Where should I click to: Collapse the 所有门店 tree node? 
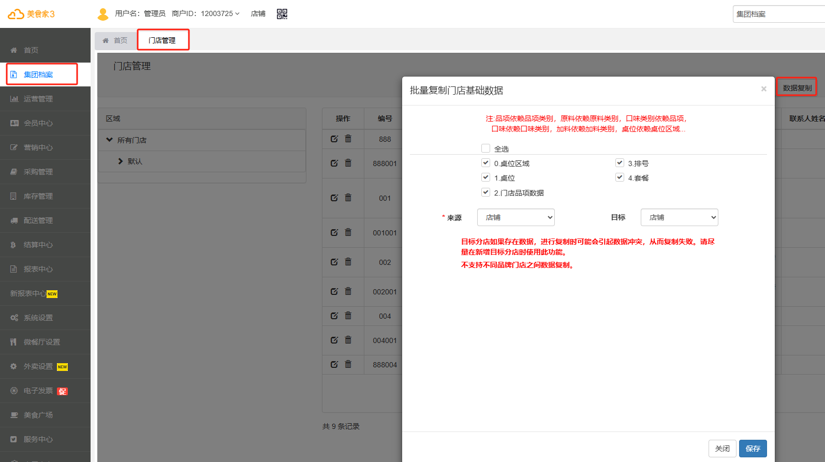[x=110, y=140]
